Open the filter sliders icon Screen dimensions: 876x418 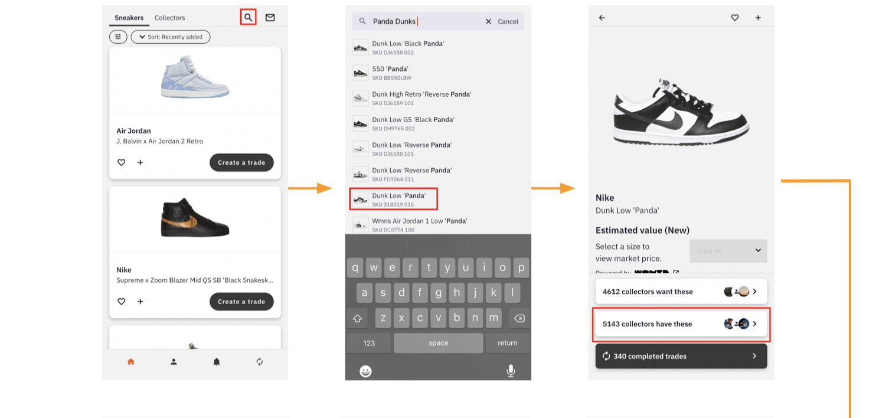pos(118,37)
